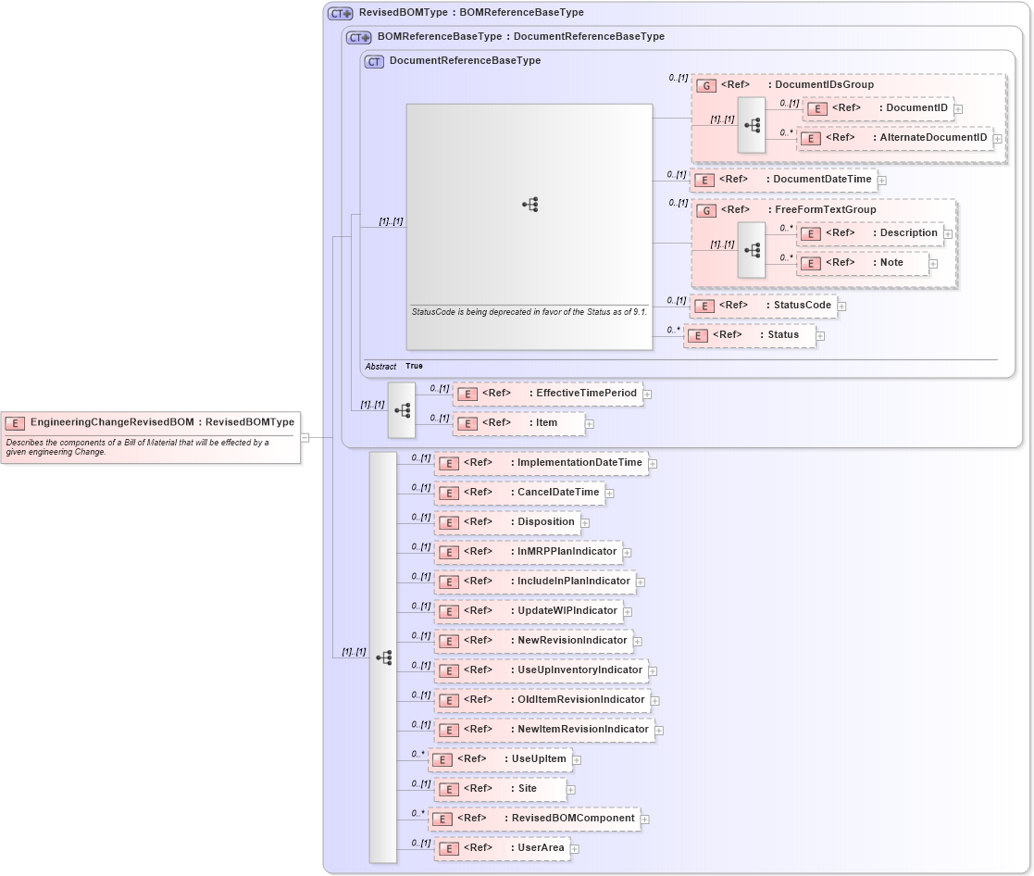This screenshot has width=1034, height=876.
Task: Click the E icon of DocumentDateTime
Action: [704, 180]
